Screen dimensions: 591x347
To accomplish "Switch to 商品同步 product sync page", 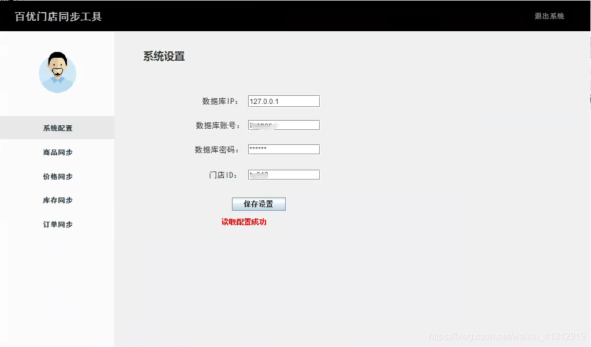I will [x=57, y=152].
